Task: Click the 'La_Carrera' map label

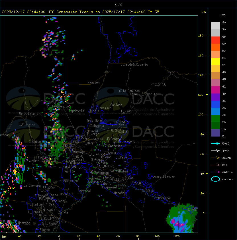Action: click(x=32, y=186)
